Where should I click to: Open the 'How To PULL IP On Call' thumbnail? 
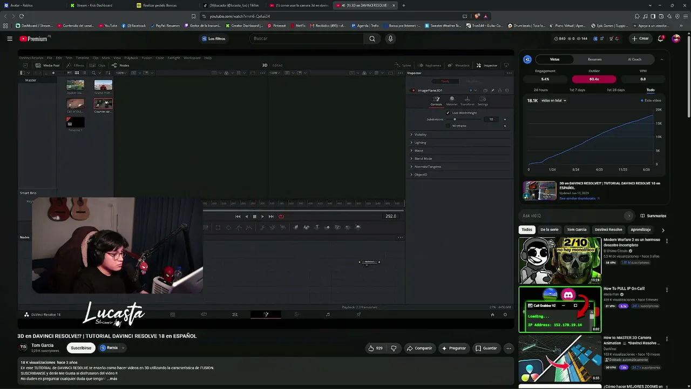click(x=560, y=310)
